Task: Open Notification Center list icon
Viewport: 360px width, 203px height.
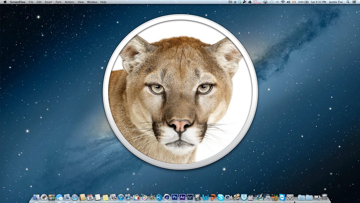Action: (x=354, y=2)
